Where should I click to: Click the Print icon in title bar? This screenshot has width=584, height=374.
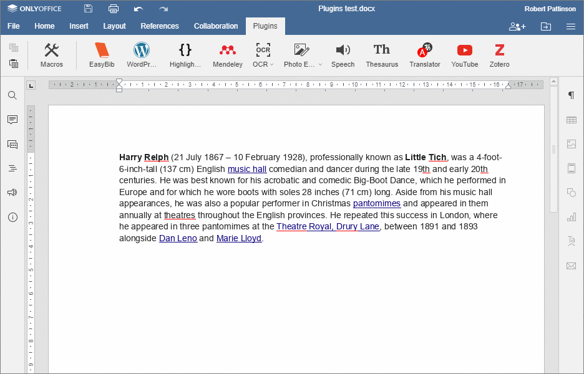click(x=113, y=9)
